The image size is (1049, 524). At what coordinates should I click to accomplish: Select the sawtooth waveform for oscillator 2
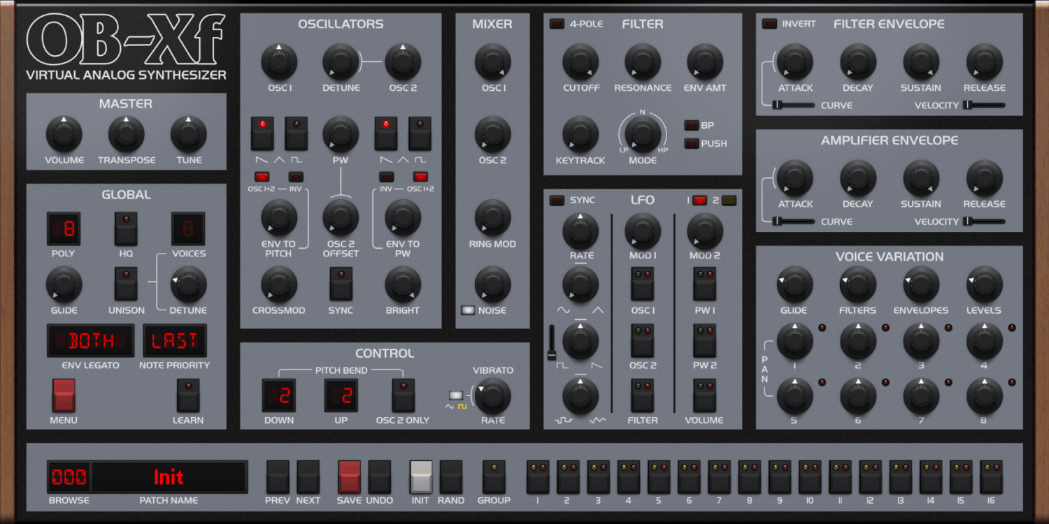[x=386, y=133]
